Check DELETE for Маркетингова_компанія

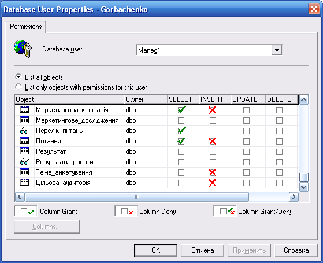click(279, 110)
